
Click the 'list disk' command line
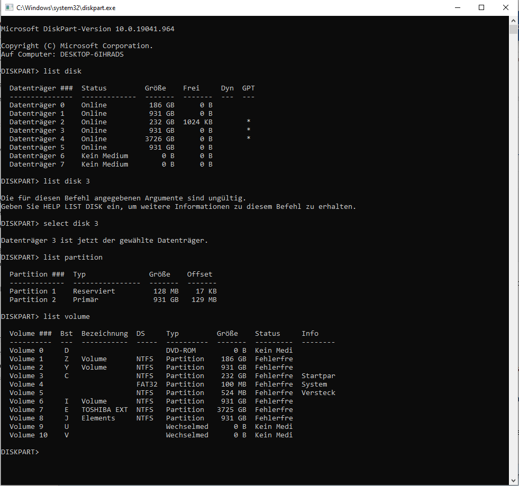click(x=41, y=71)
